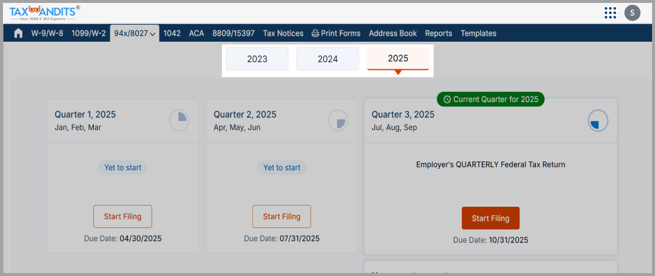Open the apps grid menu icon
Viewport: 655px width, 276px height.
pyautogui.click(x=610, y=12)
